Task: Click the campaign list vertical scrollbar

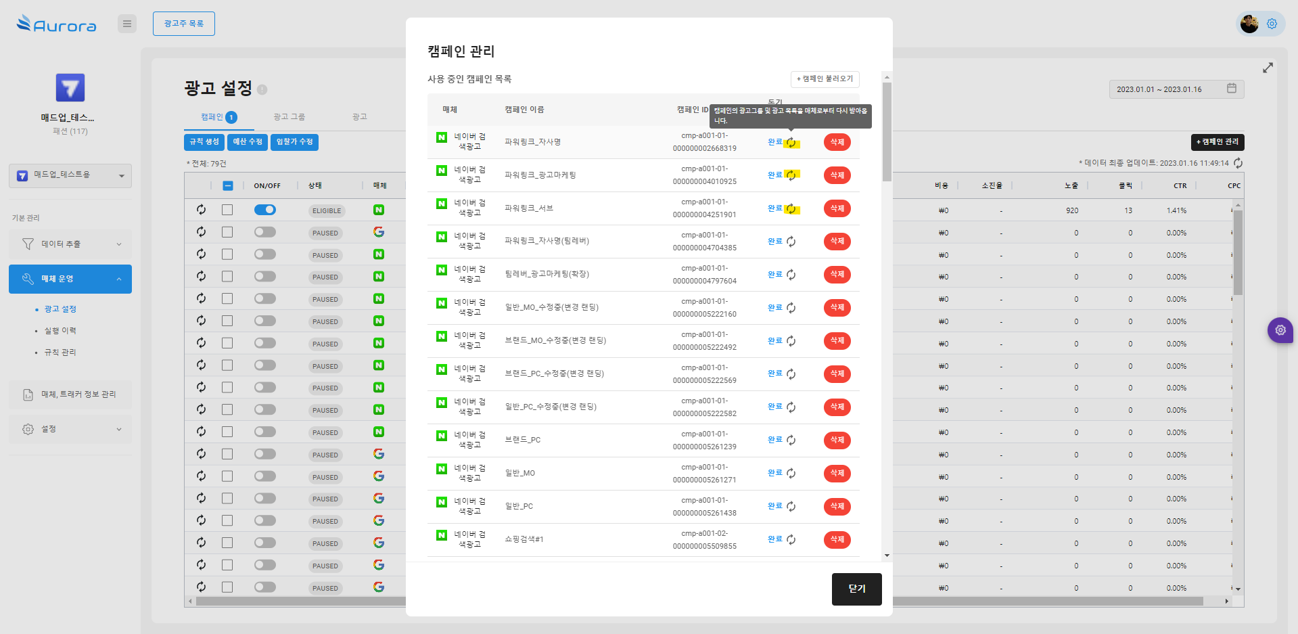Action: tap(887, 133)
